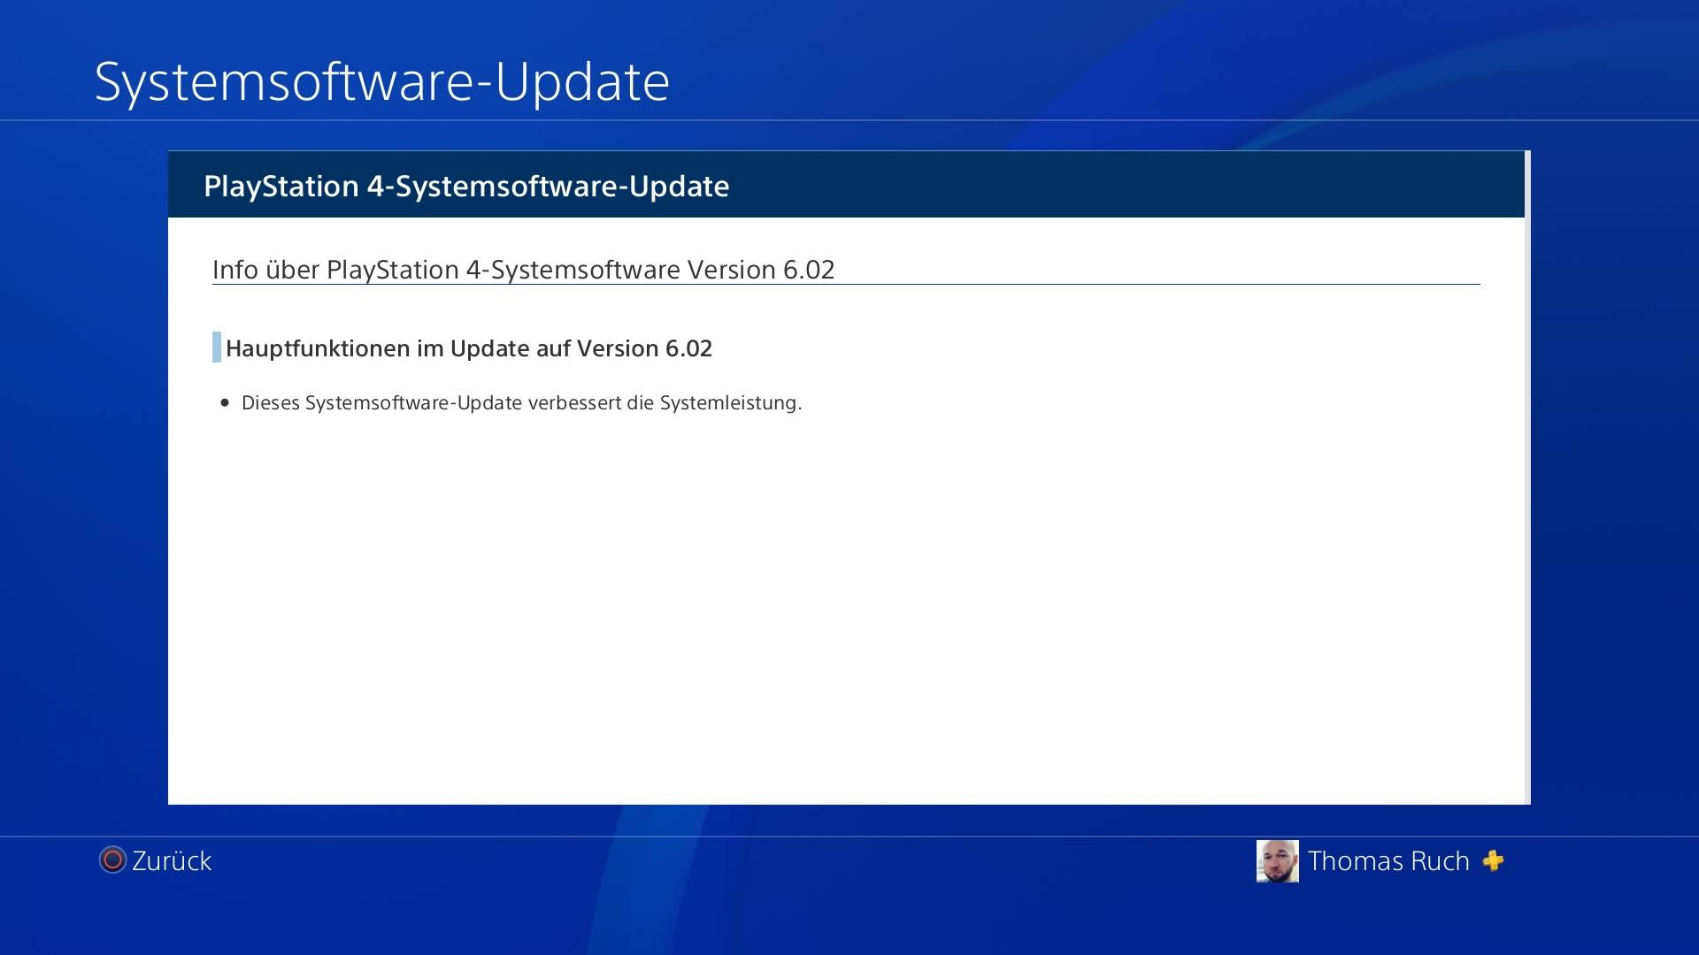
Task: Open Thomas Ruch profile avatar
Action: point(1277,861)
